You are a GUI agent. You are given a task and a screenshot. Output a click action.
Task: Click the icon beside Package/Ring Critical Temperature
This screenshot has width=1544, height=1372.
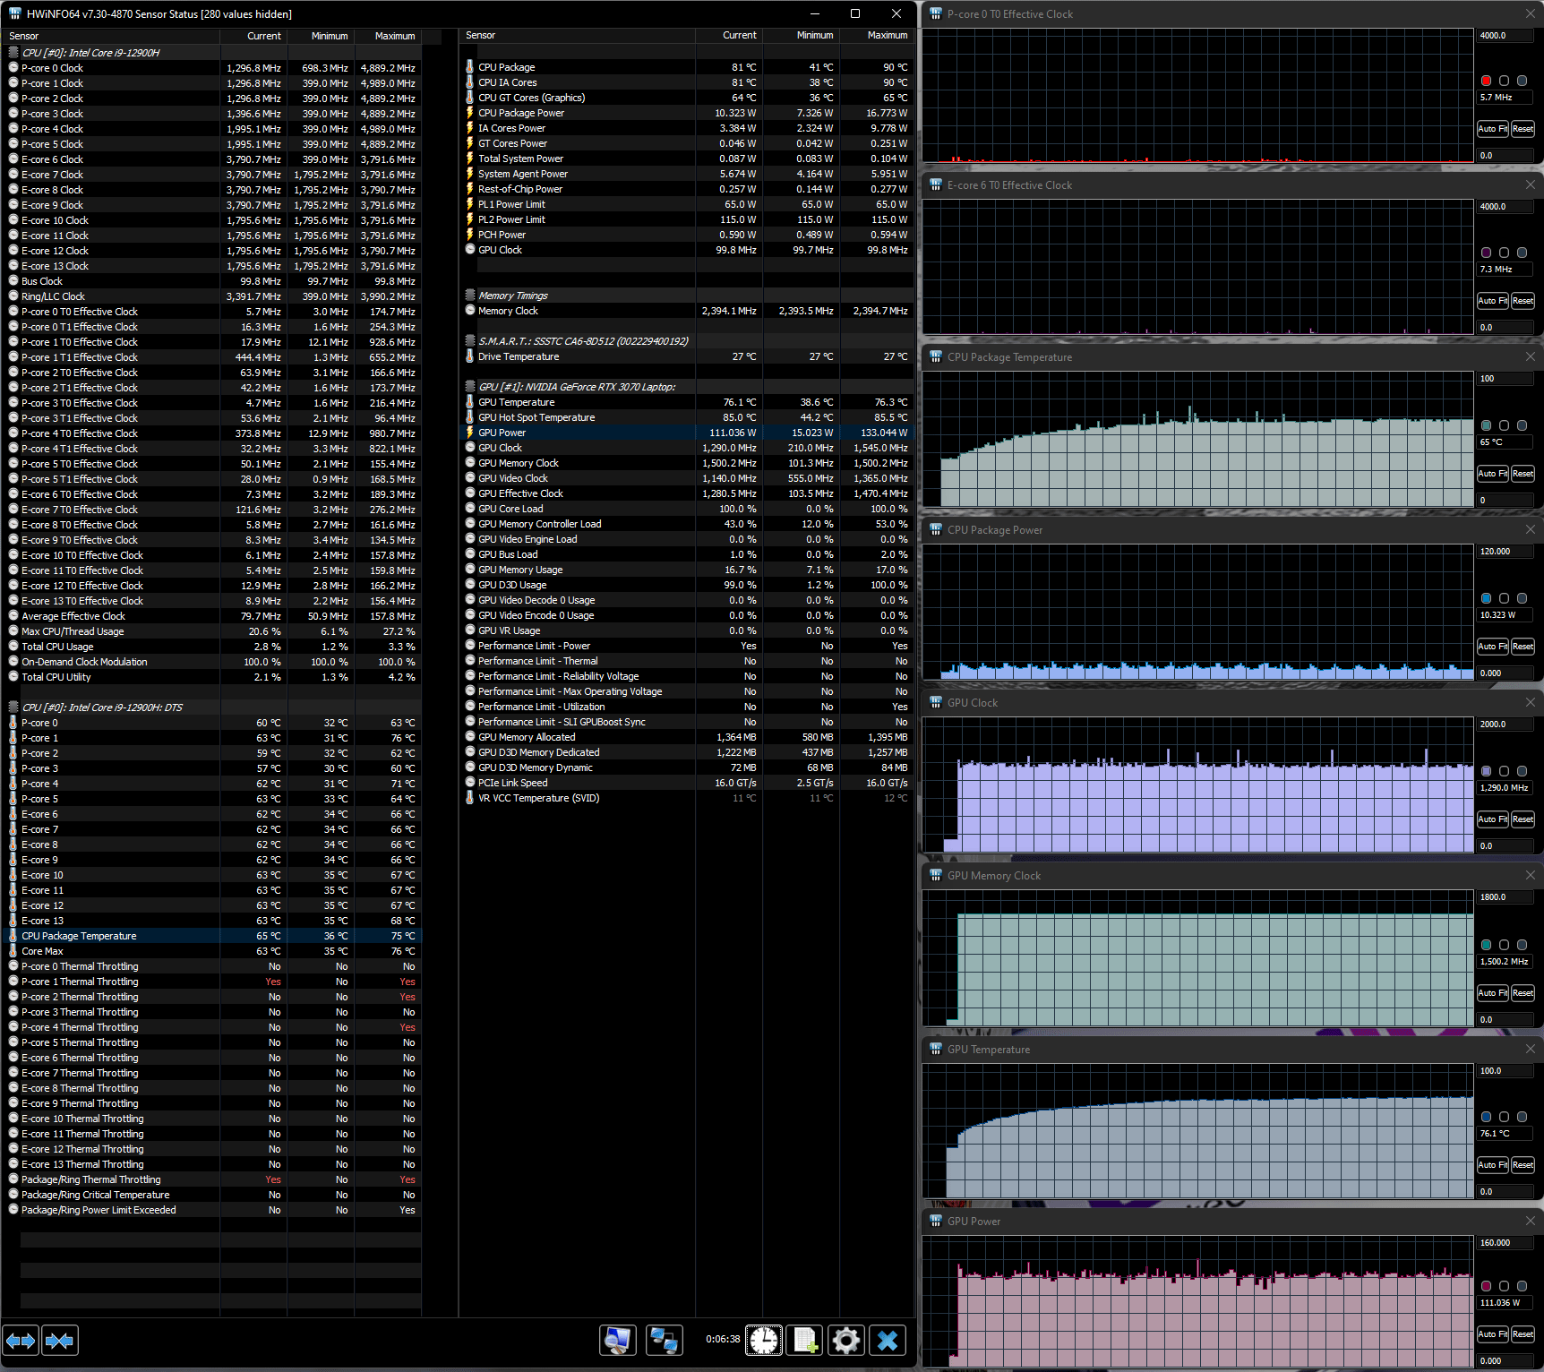coord(13,1195)
